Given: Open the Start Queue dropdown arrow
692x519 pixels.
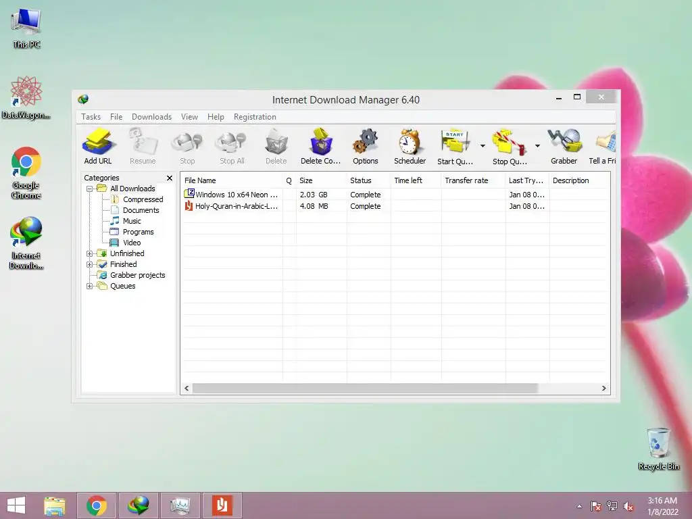Looking at the screenshot, I should coord(483,146).
